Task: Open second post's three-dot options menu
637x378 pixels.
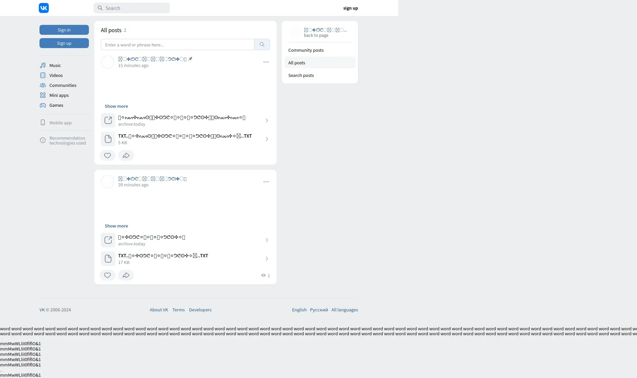Action: pyautogui.click(x=266, y=182)
